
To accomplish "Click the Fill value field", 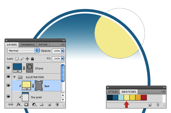I will 57,58.
